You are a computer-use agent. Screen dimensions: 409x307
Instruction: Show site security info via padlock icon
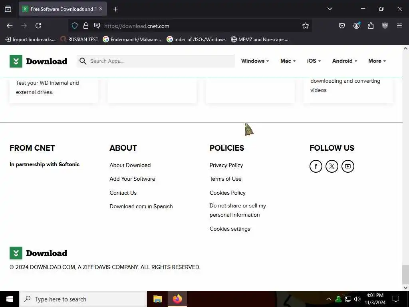(x=85, y=26)
